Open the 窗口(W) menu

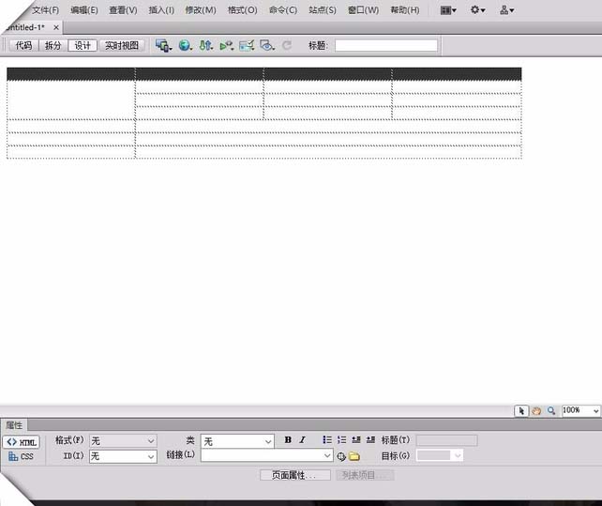tap(363, 10)
